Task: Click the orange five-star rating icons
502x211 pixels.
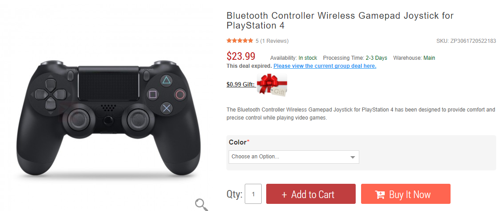Action: (240, 41)
